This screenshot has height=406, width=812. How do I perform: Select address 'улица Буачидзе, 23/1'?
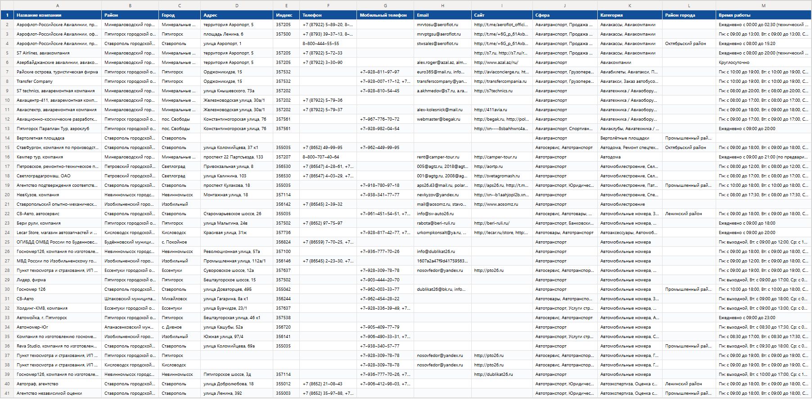coord(237,308)
